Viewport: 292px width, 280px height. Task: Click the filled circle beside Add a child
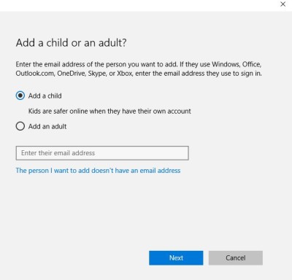(20, 96)
